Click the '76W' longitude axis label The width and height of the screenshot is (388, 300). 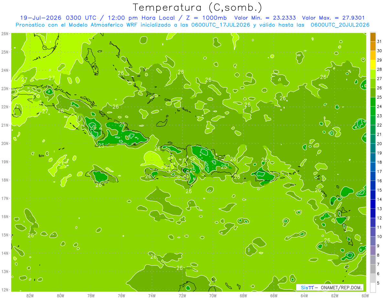click(x=122, y=295)
